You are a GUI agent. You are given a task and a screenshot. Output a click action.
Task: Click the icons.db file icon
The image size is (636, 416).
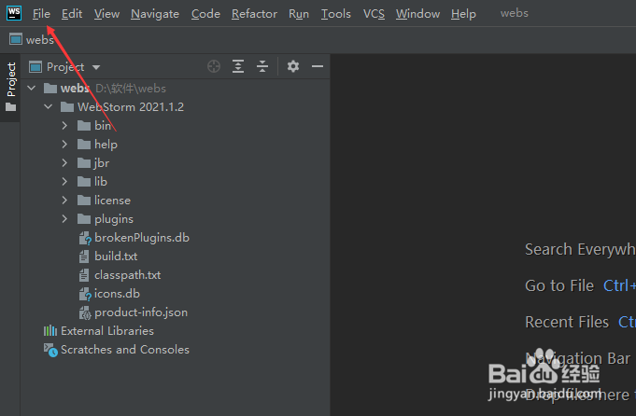point(85,294)
